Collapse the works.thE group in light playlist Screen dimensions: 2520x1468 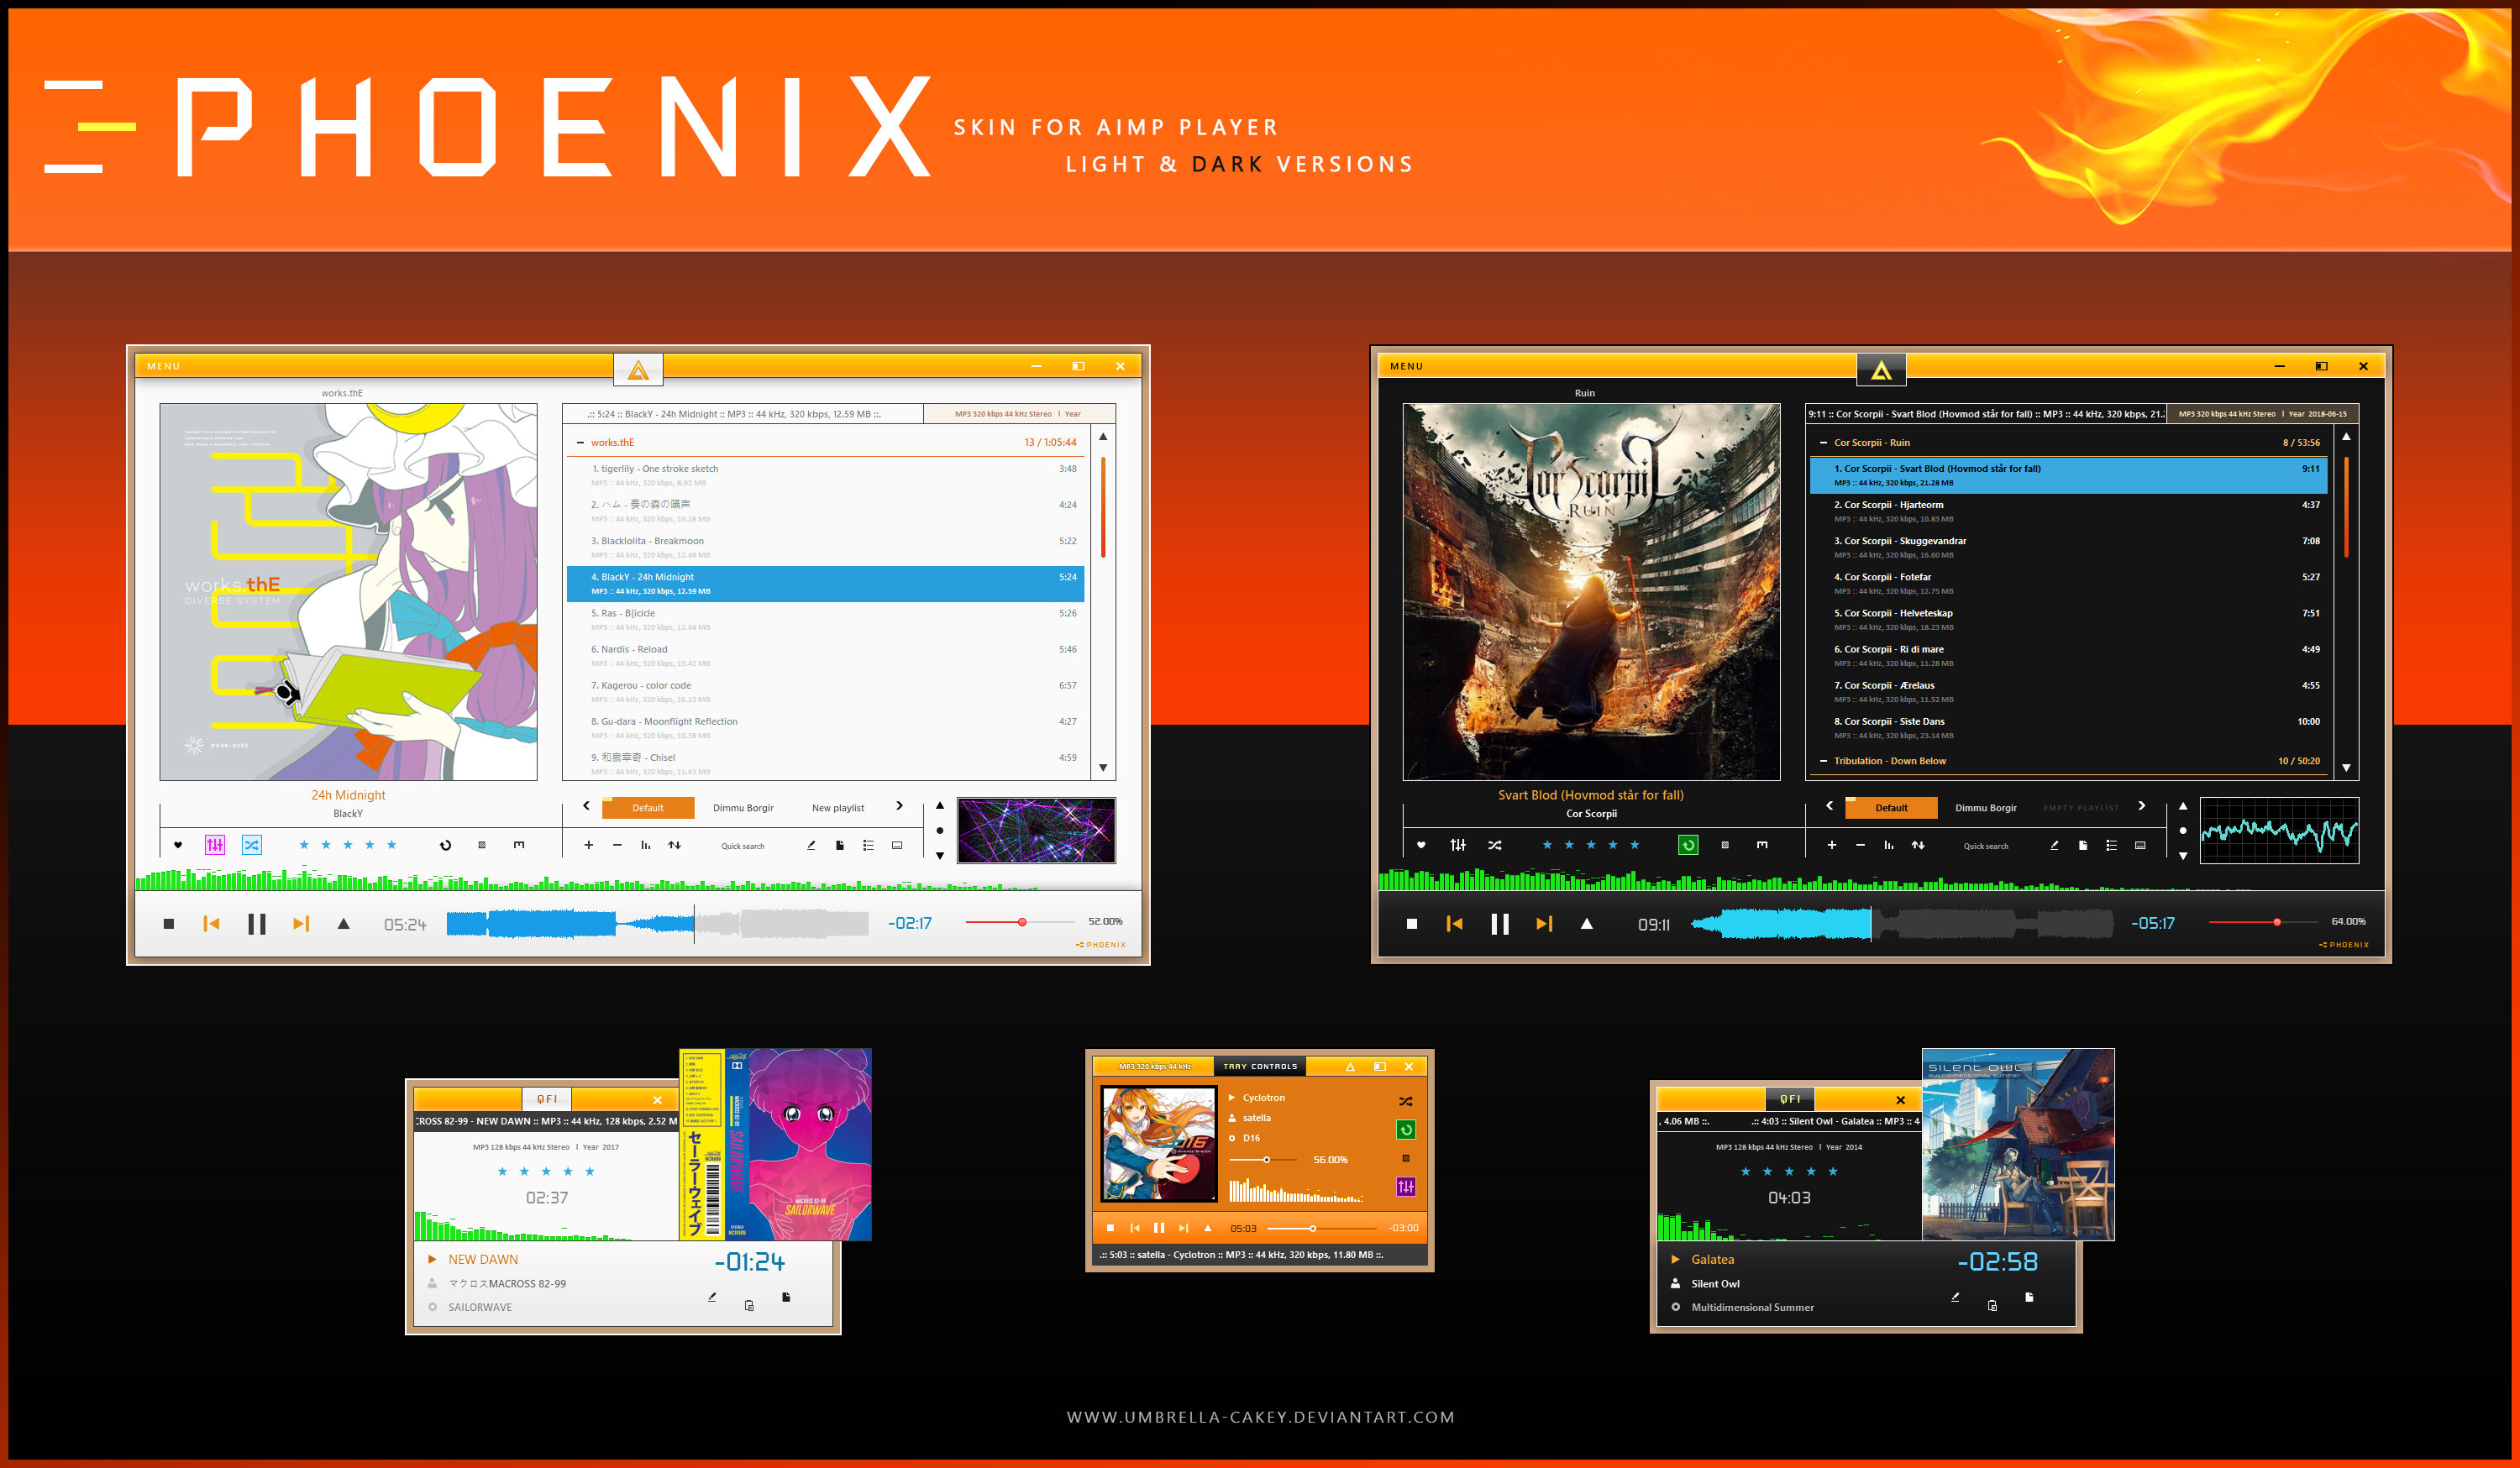580,443
